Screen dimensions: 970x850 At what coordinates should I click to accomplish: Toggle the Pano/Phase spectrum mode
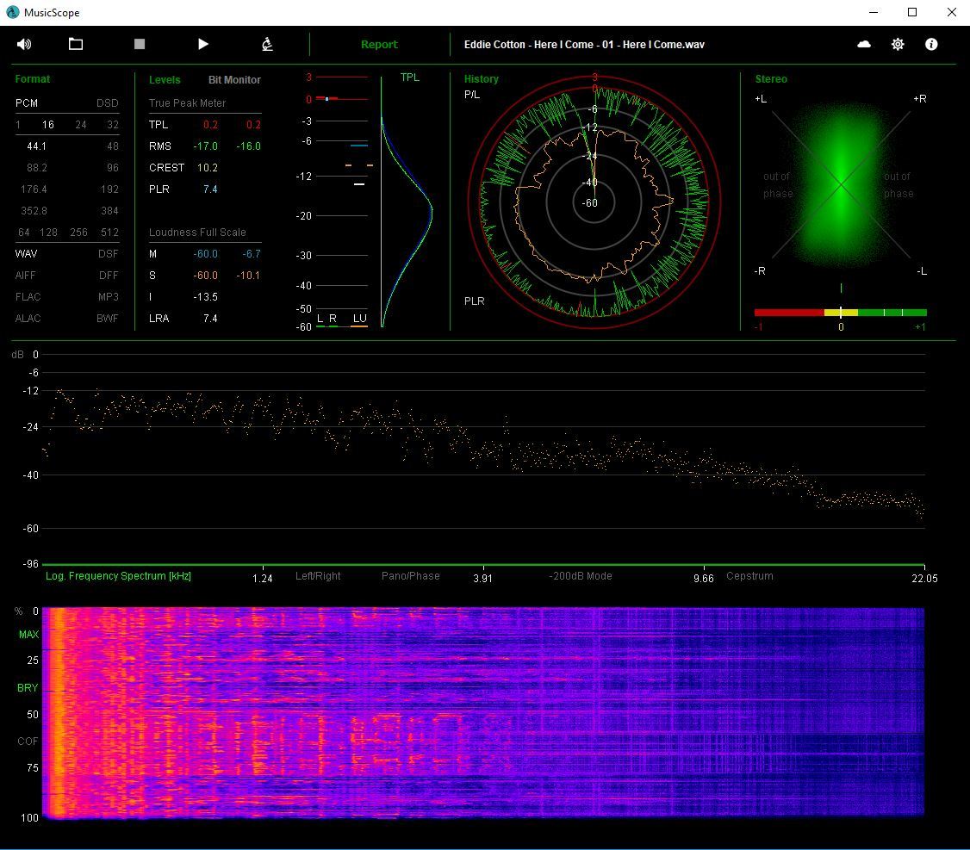(410, 576)
